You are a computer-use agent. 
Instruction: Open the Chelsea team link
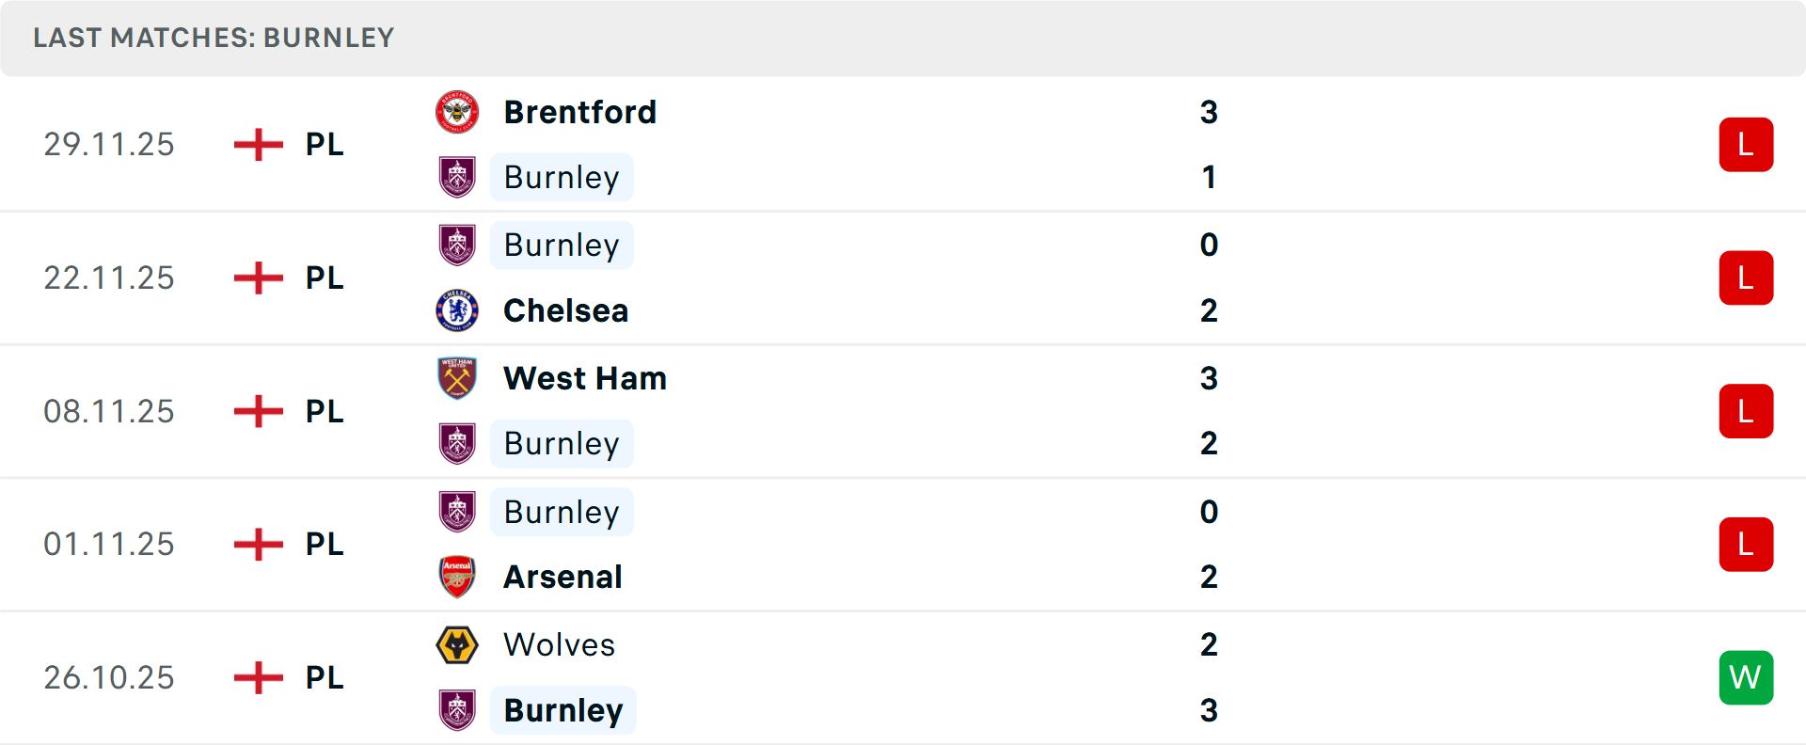565,310
